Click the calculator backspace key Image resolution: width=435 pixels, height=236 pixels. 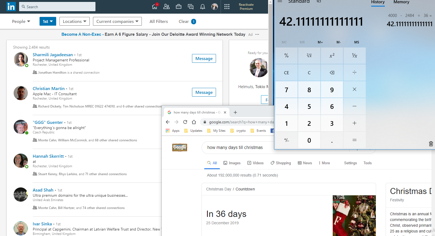coord(332,73)
